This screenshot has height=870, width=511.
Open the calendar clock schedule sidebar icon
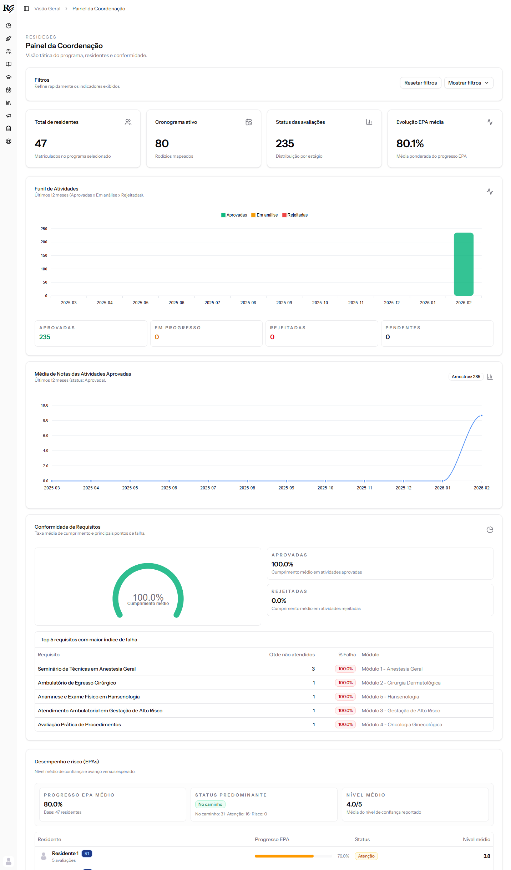(x=9, y=90)
